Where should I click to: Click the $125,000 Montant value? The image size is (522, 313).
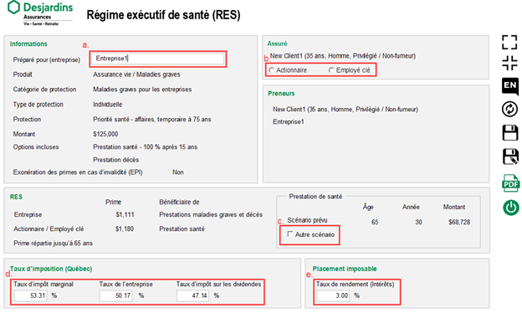click(105, 134)
